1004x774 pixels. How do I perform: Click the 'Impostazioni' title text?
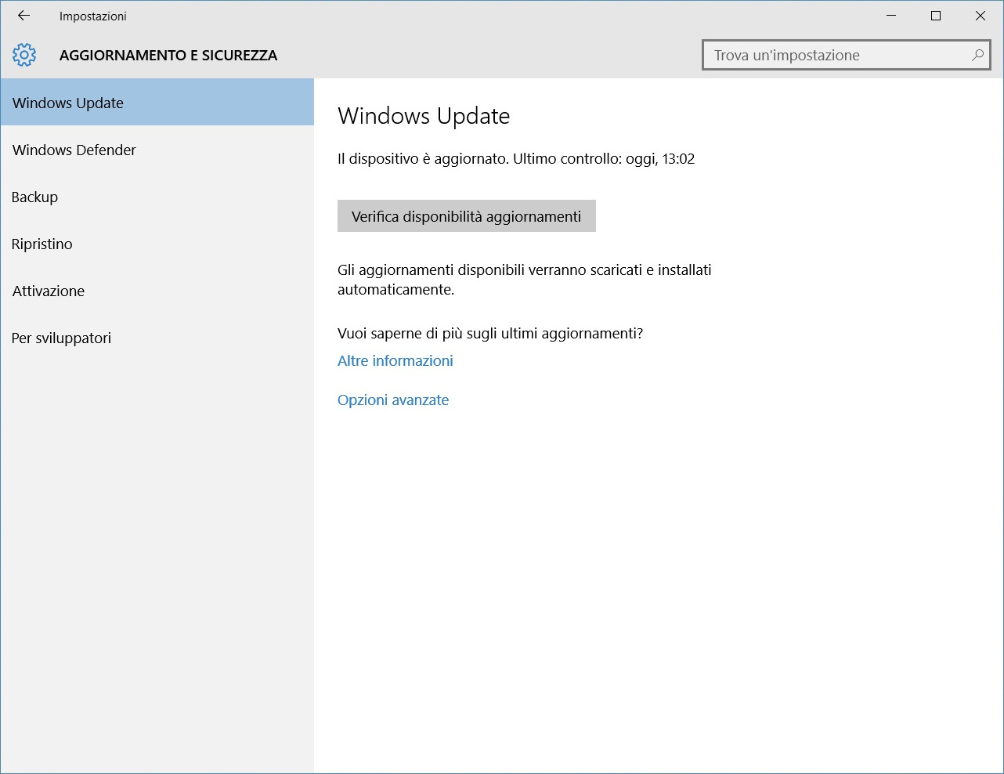pos(93,16)
